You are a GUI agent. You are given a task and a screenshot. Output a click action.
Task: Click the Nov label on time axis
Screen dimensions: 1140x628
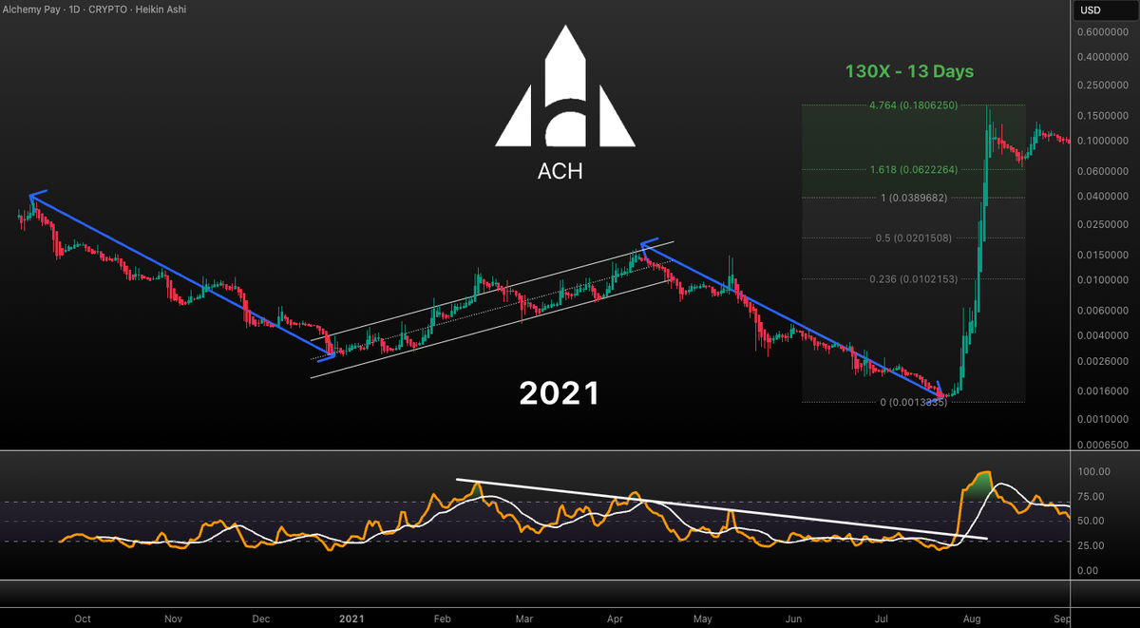174,618
